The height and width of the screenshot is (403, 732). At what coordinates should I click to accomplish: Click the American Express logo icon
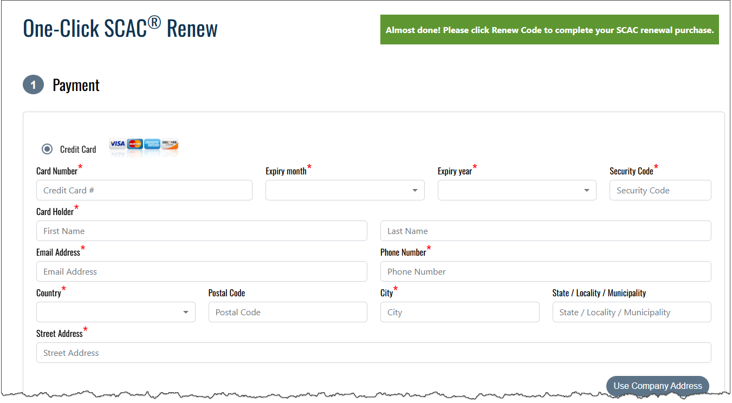(152, 144)
